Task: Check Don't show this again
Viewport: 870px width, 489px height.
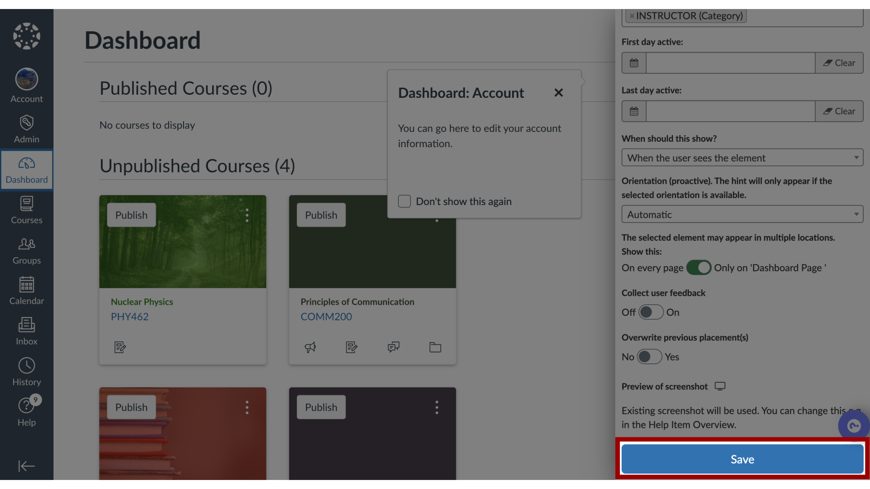Action: (404, 201)
